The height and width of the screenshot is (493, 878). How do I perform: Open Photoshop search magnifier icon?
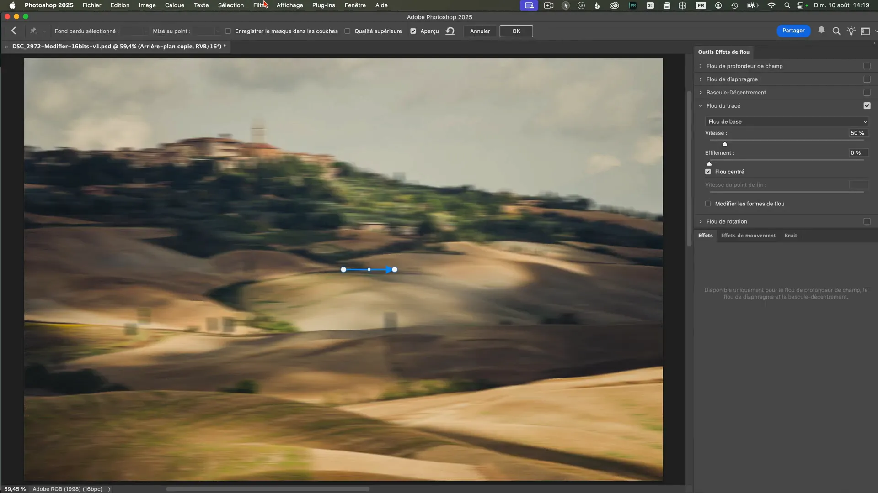(x=836, y=31)
